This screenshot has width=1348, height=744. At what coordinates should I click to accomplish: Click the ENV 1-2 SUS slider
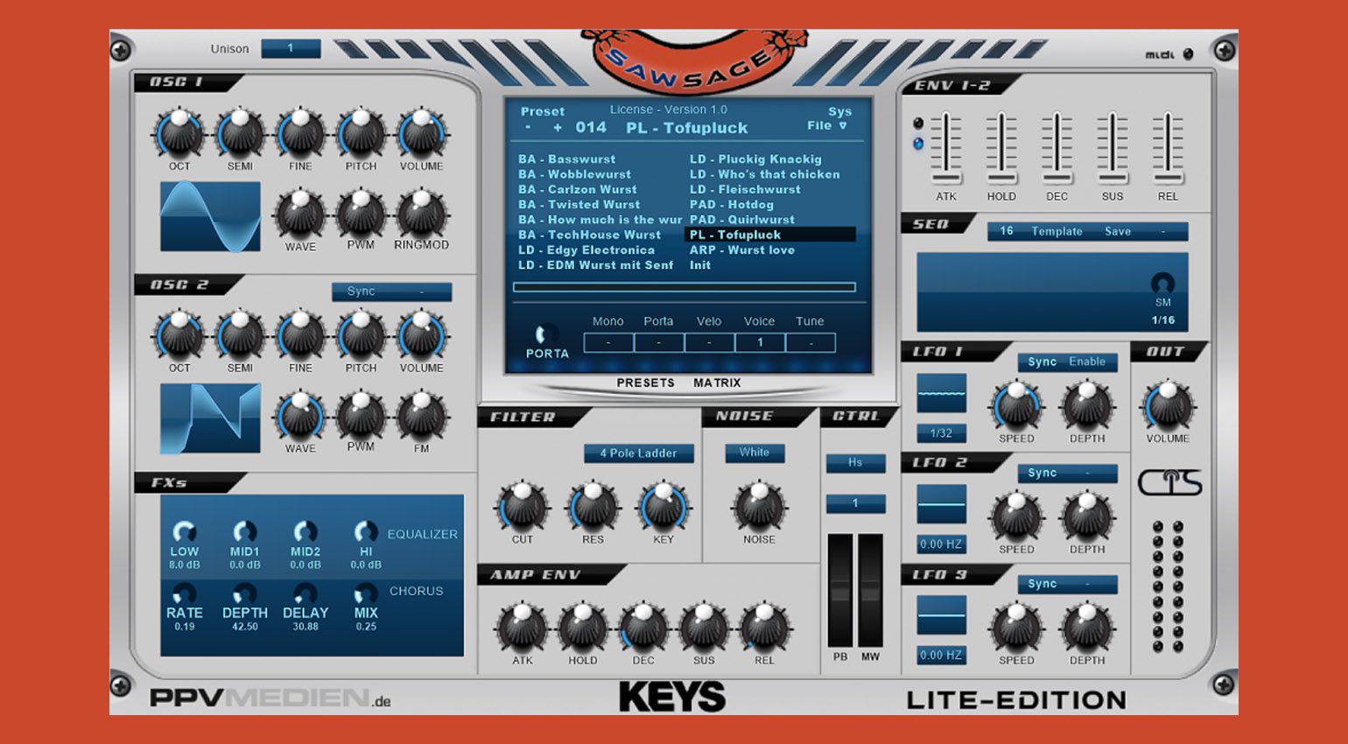(x=1113, y=149)
